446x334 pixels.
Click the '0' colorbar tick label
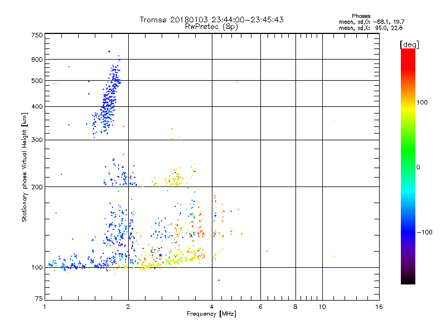point(418,168)
